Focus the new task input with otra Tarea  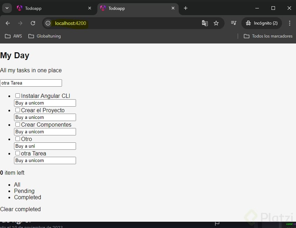tap(31, 83)
